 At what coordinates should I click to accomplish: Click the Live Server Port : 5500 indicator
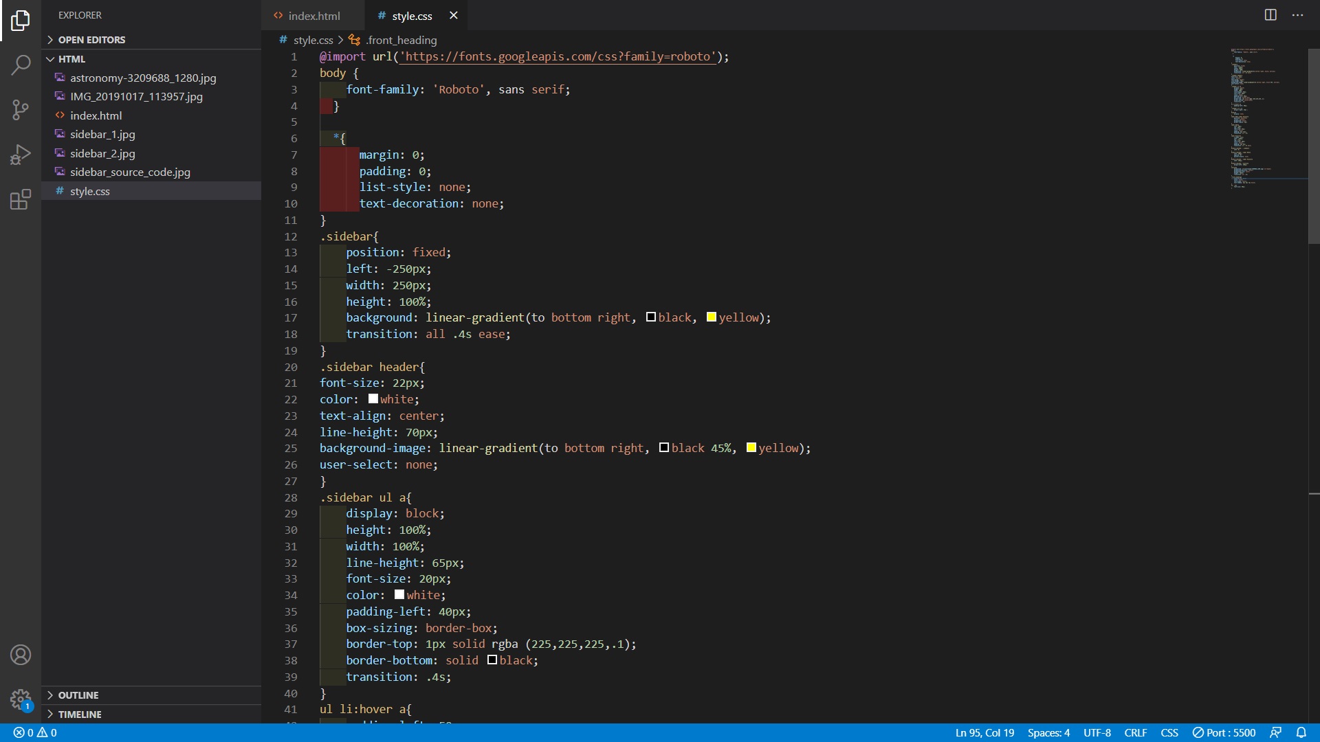click(1224, 733)
